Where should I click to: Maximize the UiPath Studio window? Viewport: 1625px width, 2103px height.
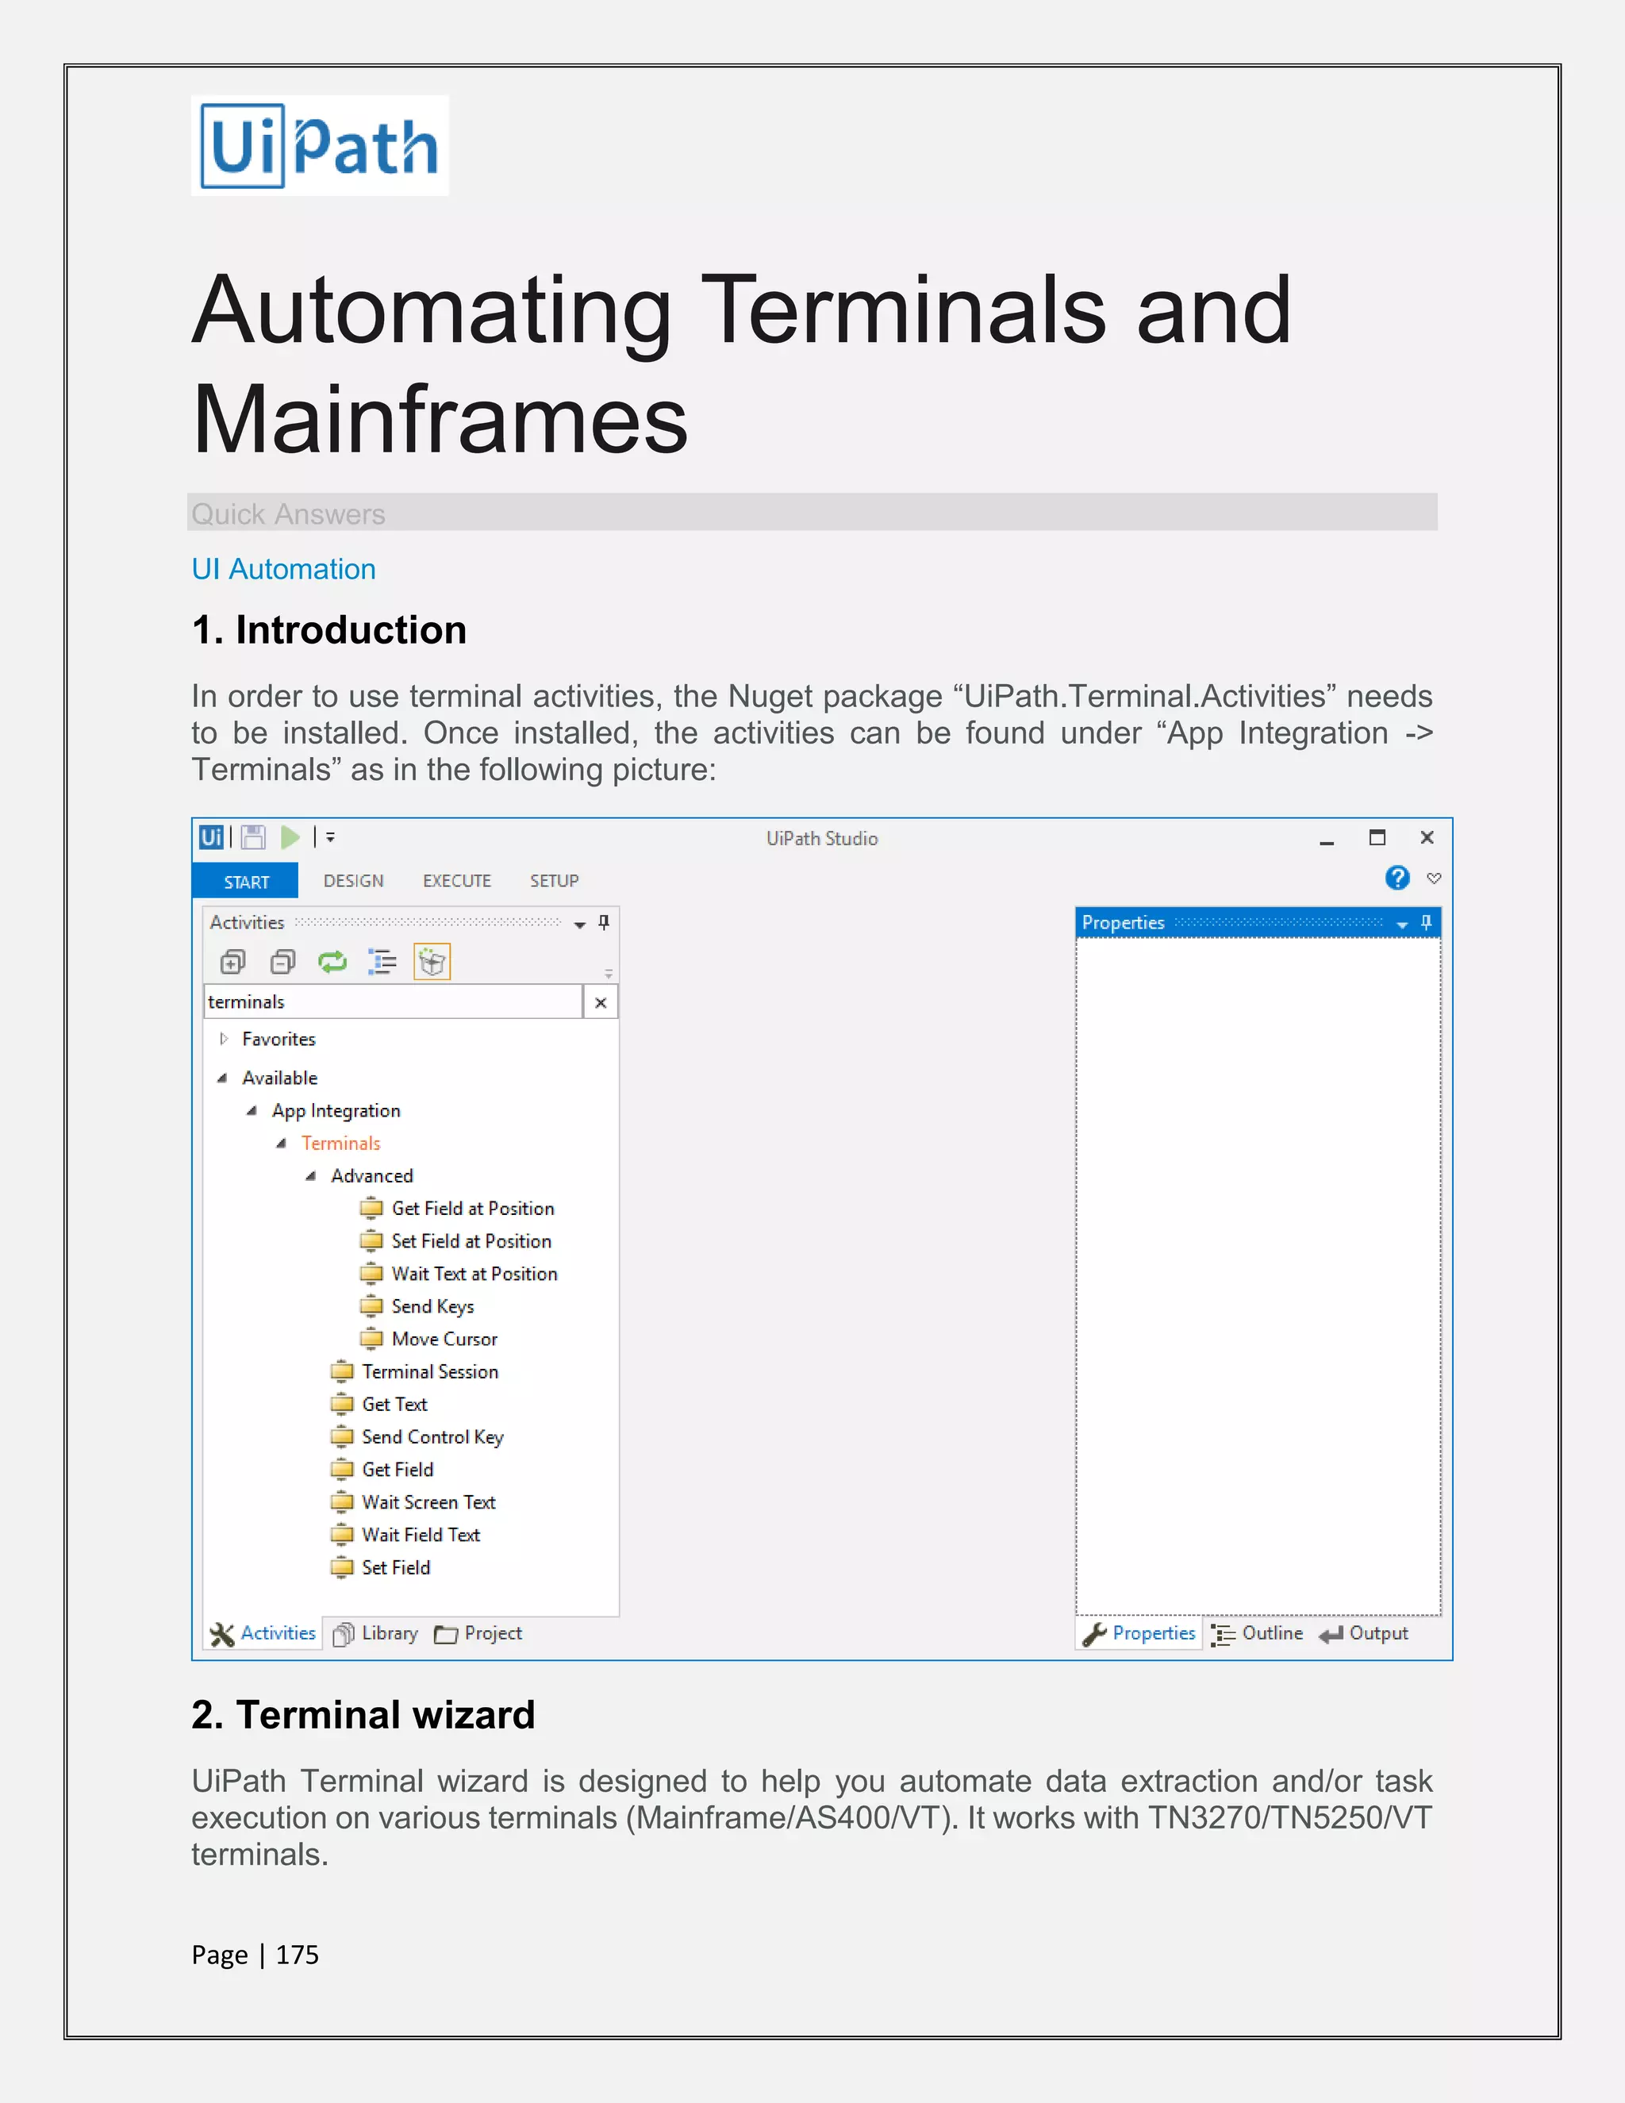[x=1377, y=838]
